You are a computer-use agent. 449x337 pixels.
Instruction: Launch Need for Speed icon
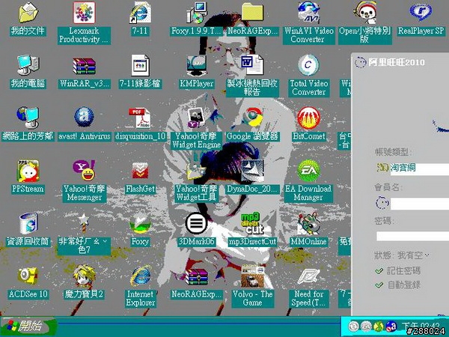click(308, 276)
